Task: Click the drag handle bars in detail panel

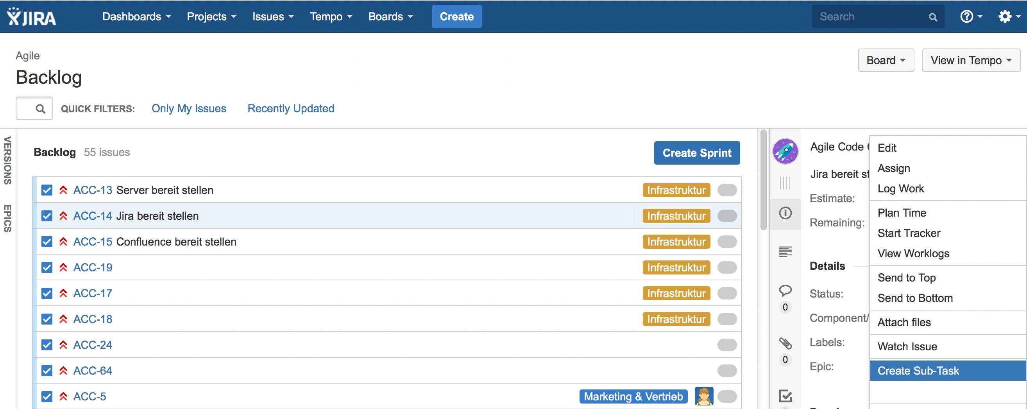Action: [785, 183]
